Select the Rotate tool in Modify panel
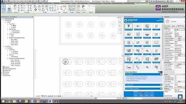Image resolution: width=186 pixels, height=104 pixels. point(43,10)
